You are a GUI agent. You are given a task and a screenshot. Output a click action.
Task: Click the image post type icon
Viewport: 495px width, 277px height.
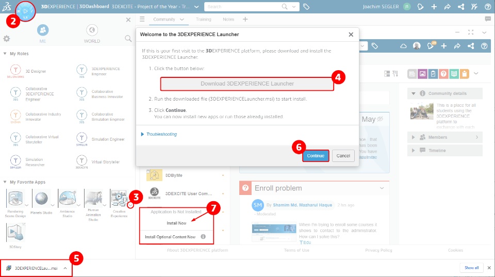coord(422,74)
